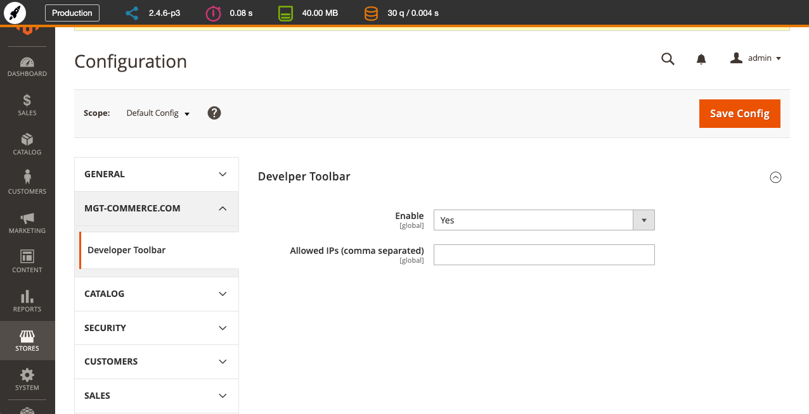Open System settings via the gear icon
This screenshot has width=809, height=414.
27,377
